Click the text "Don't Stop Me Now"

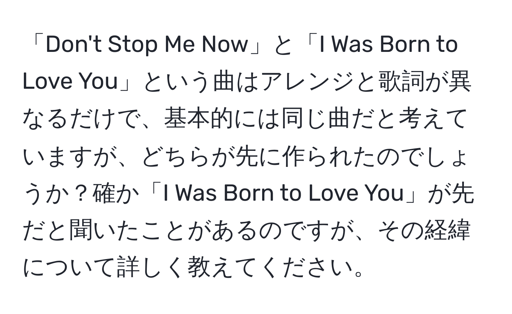[146, 45]
